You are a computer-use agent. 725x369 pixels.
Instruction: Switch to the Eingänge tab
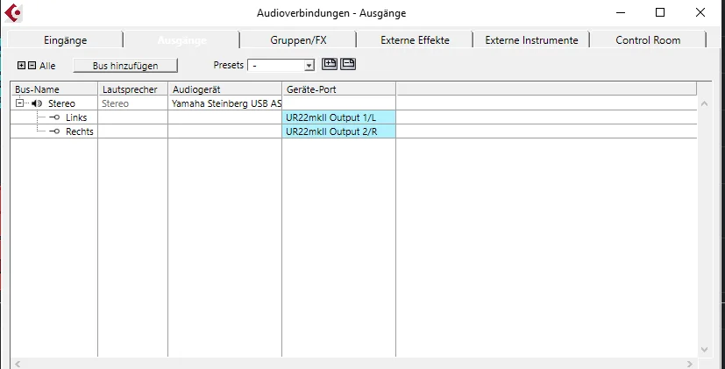tap(65, 40)
